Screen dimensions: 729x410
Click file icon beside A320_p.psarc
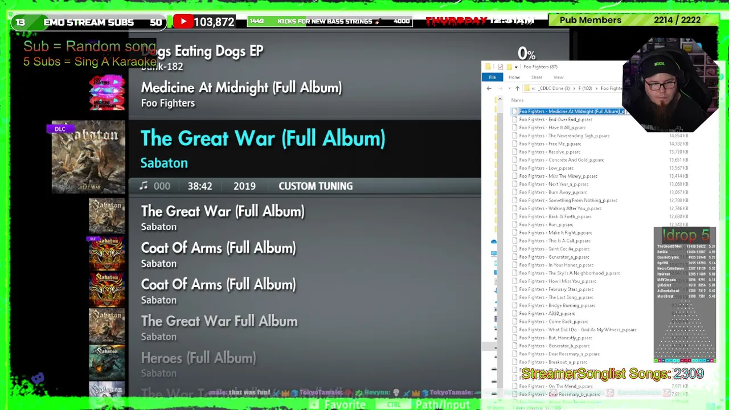pyautogui.click(x=515, y=313)
